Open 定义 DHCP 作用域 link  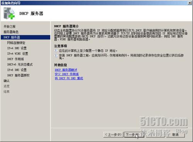coord(67,74)
